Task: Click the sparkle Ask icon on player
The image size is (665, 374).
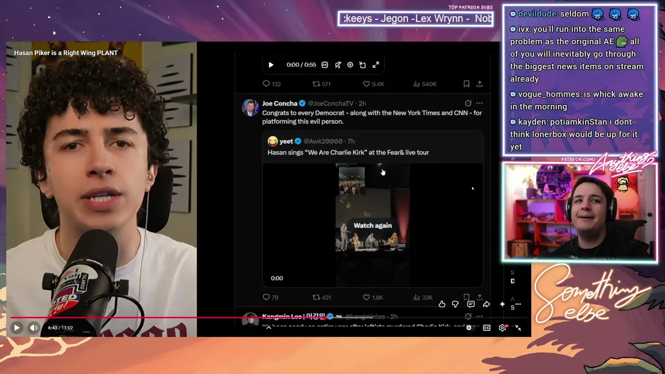Action: click(502, 304)
